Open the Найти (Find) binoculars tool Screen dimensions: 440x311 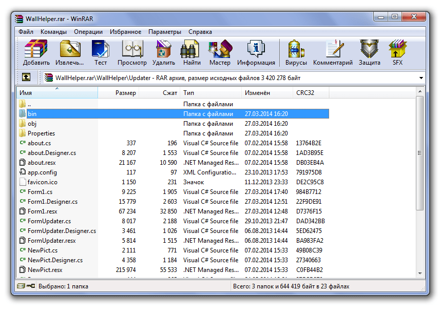point(192,53)
